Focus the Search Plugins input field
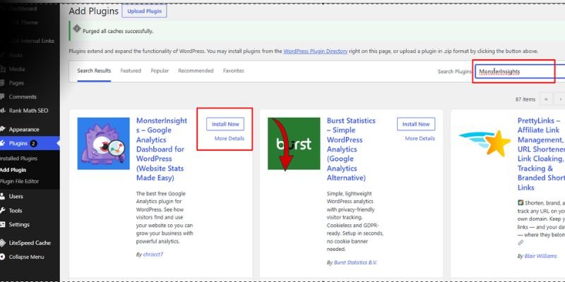 [520, 72]
